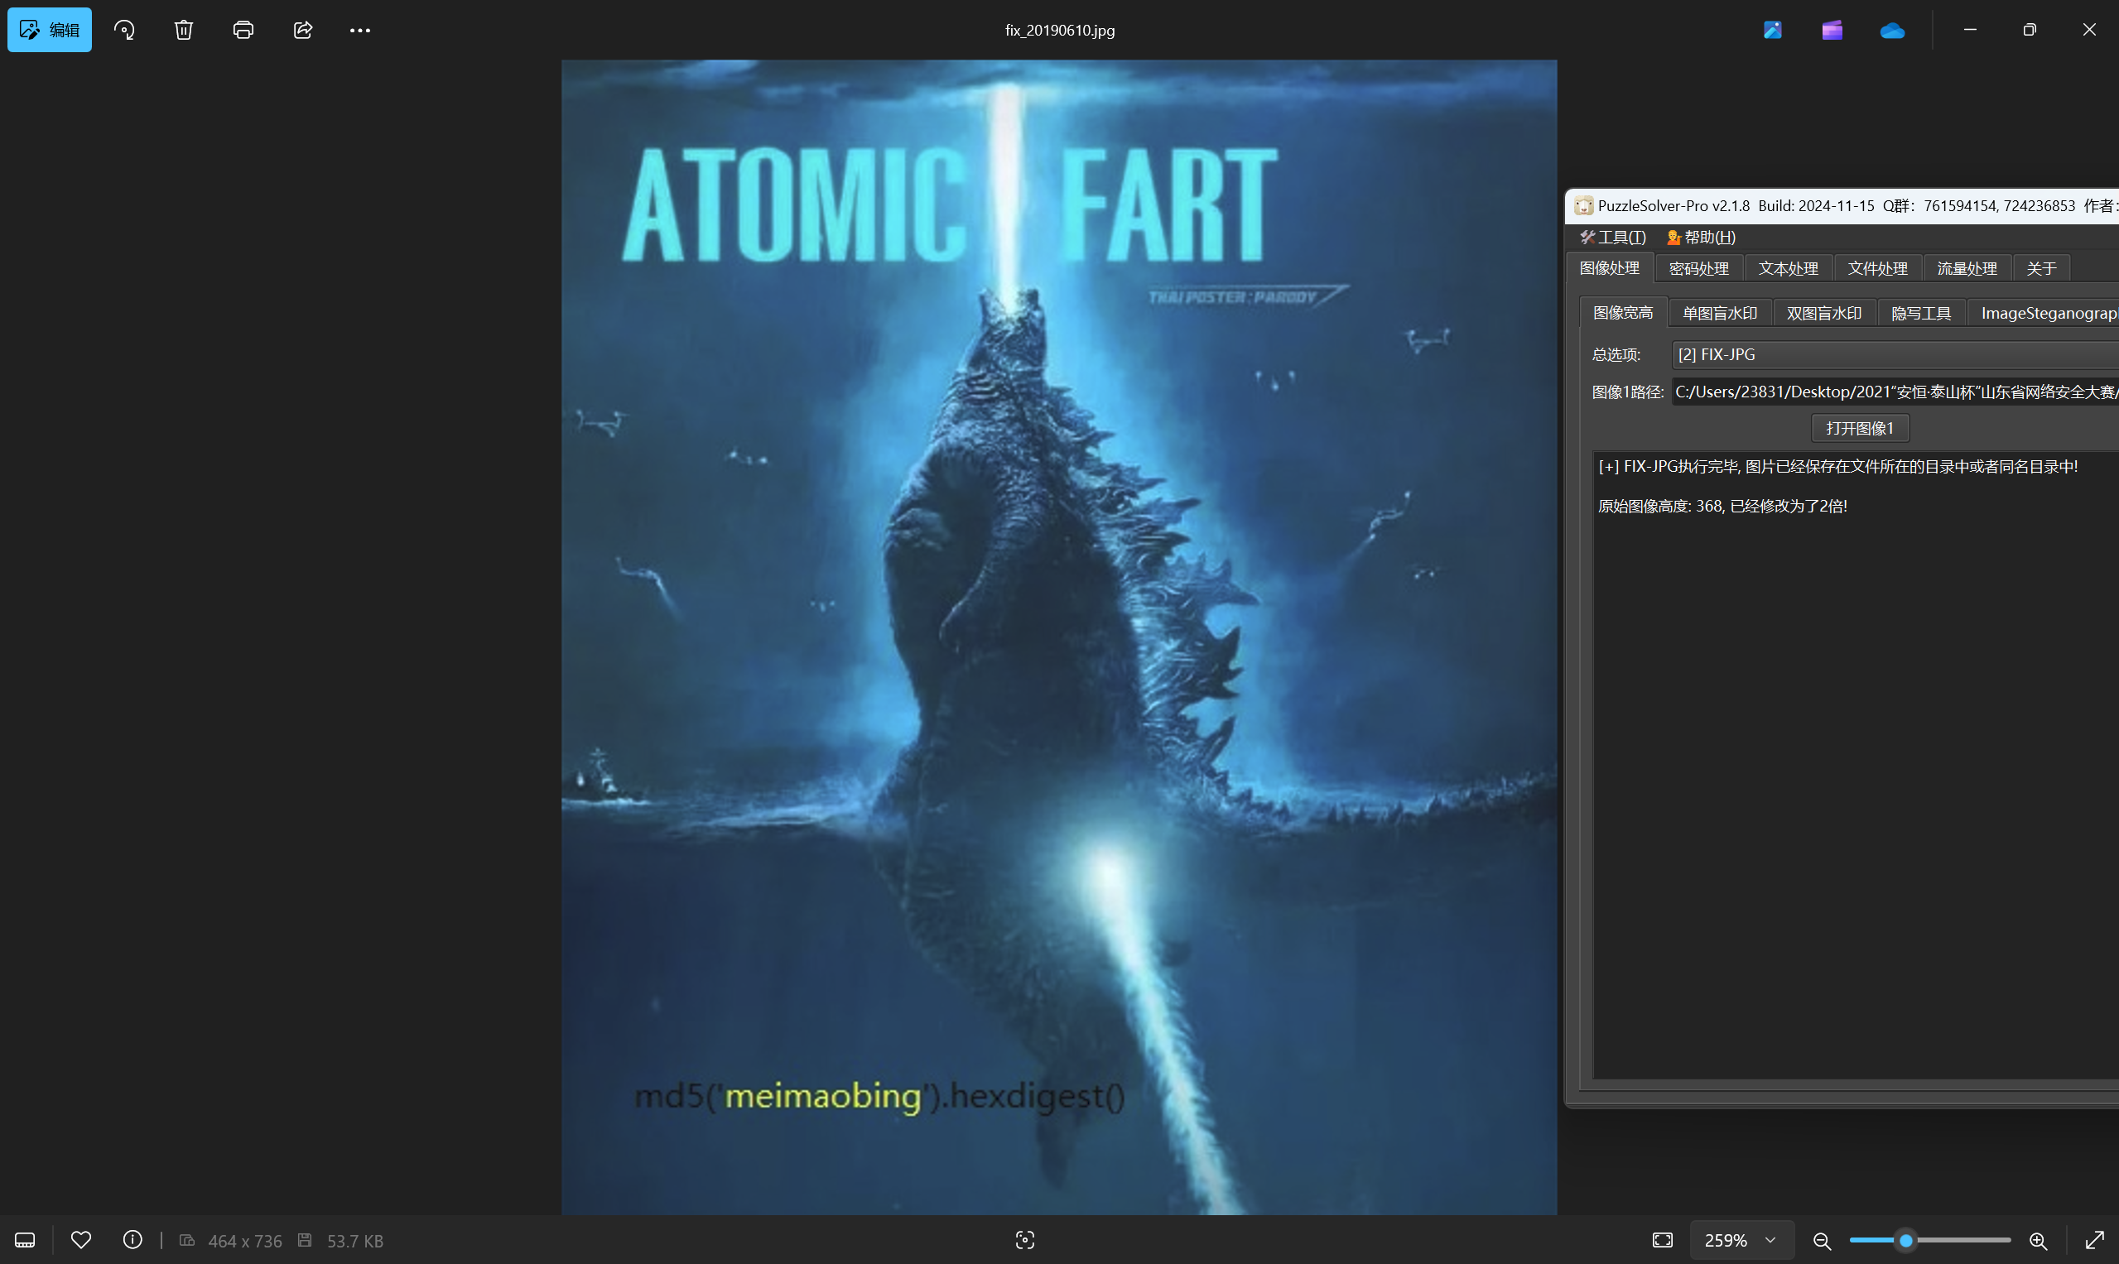Switch to the 文本处理 tab
2119x1264 pixels.
pyautogui.click(x=1789, y=268)
